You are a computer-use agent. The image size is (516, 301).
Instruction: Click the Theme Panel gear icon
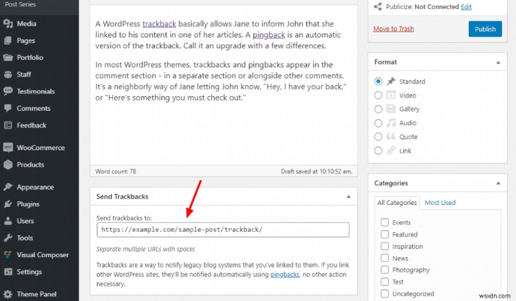coord(8,294)
